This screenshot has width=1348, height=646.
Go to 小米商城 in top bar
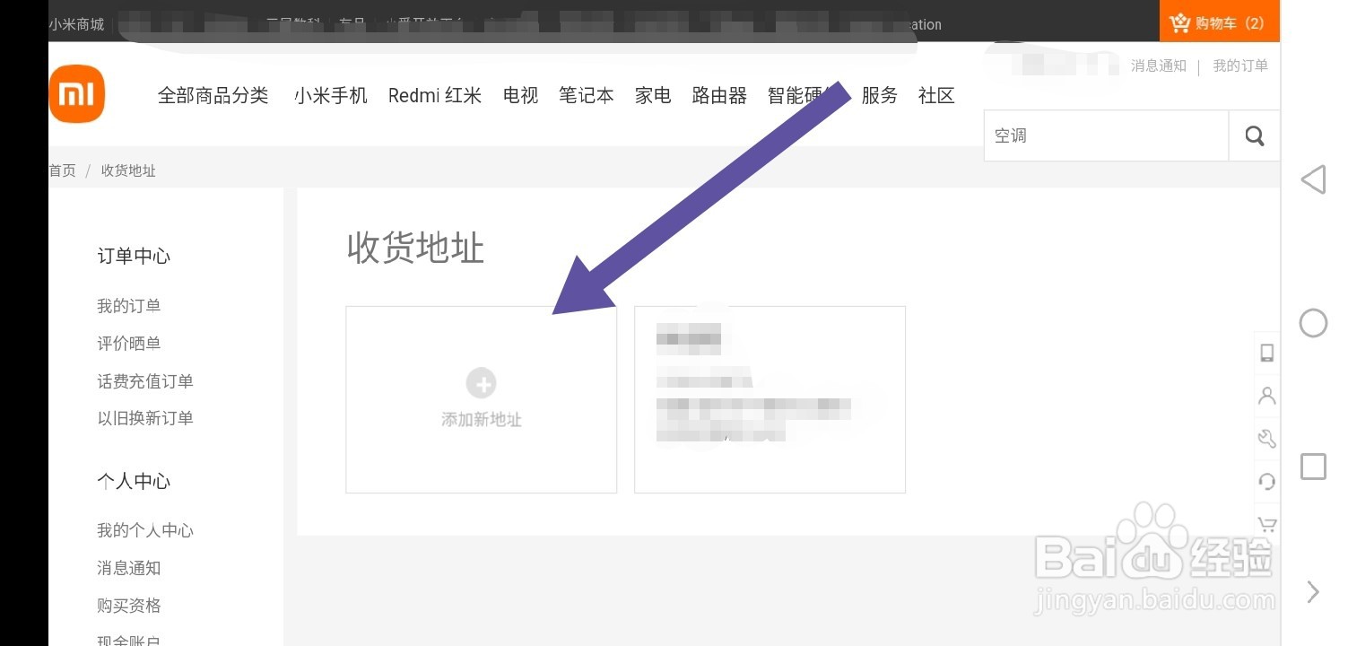click(x=77, y=24)
